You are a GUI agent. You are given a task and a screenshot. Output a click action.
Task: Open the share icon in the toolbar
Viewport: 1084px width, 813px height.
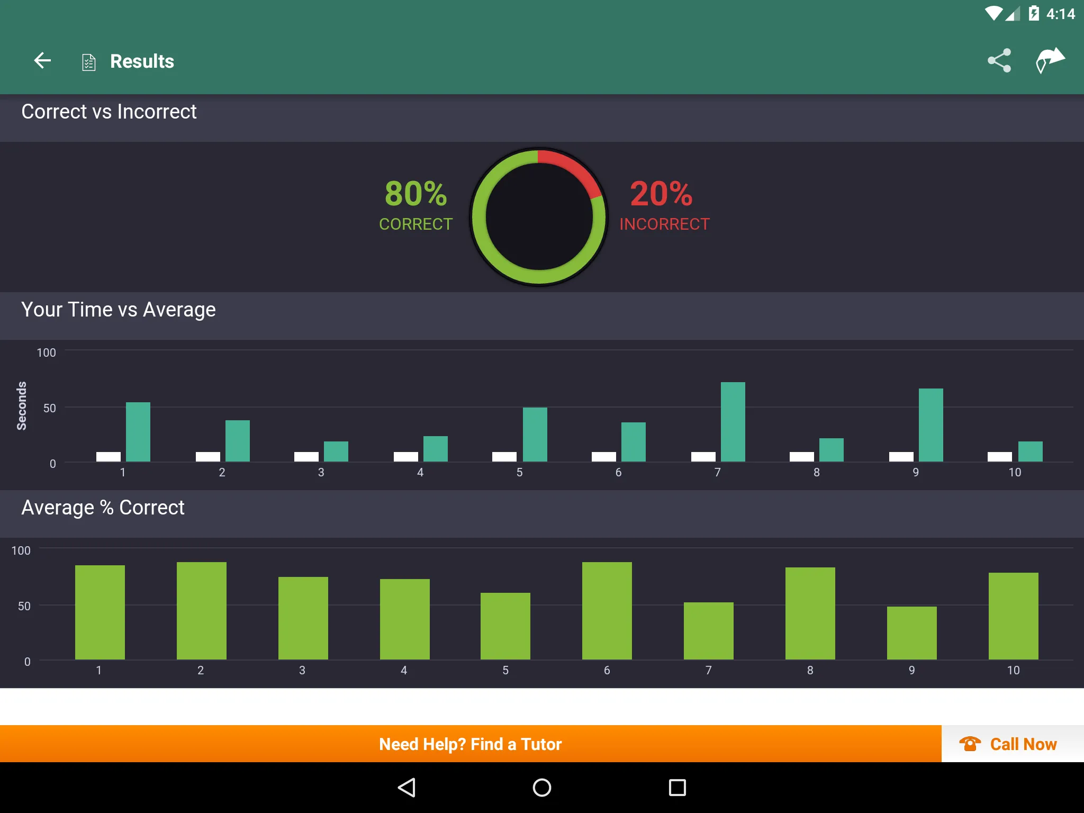point(999,61)
